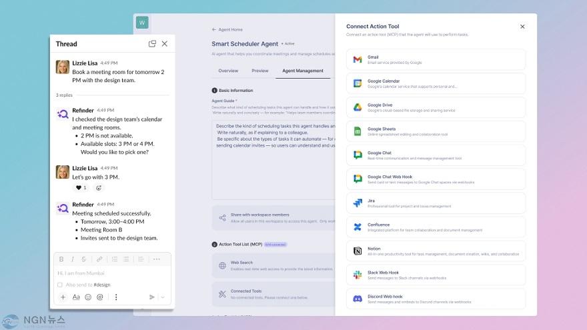587x330 pixels.
Task: Insert link icon in thread composer
Action: tap(99, 259)
